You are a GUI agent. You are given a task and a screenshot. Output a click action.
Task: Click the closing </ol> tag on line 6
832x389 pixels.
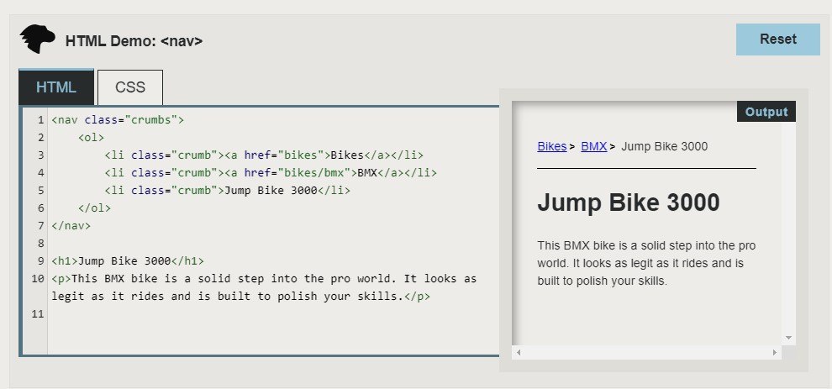click(94, 208)
